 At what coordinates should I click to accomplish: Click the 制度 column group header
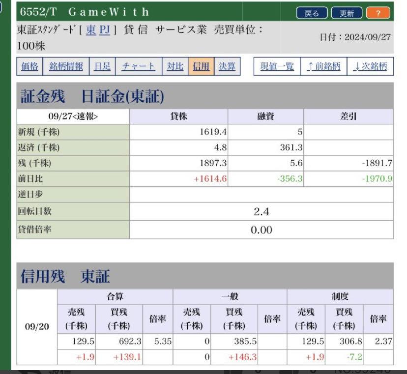tap(340, 297)
